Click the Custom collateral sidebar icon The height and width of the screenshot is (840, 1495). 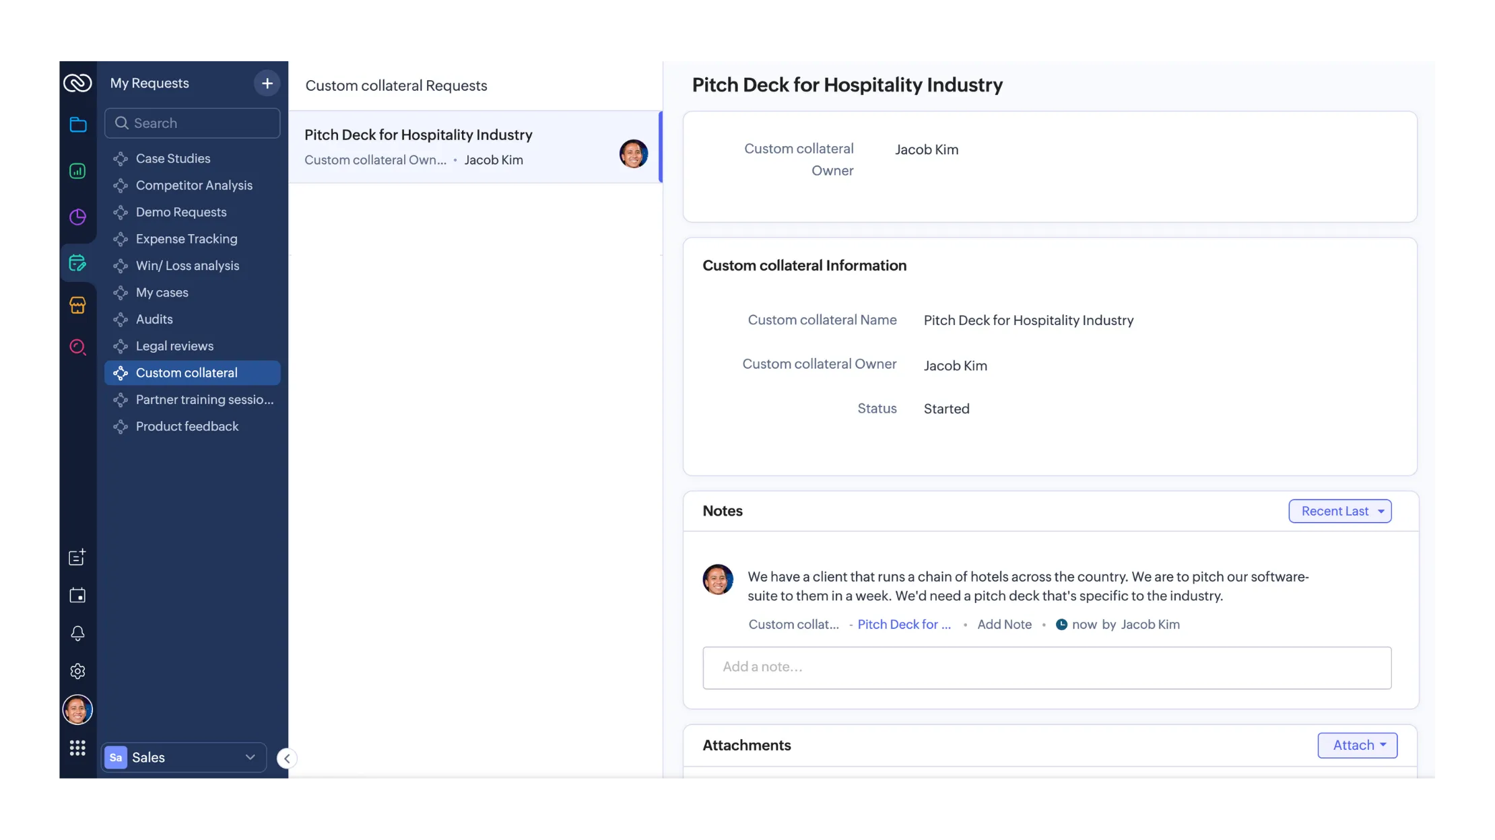pyautogui.click(x=121, y=372)
